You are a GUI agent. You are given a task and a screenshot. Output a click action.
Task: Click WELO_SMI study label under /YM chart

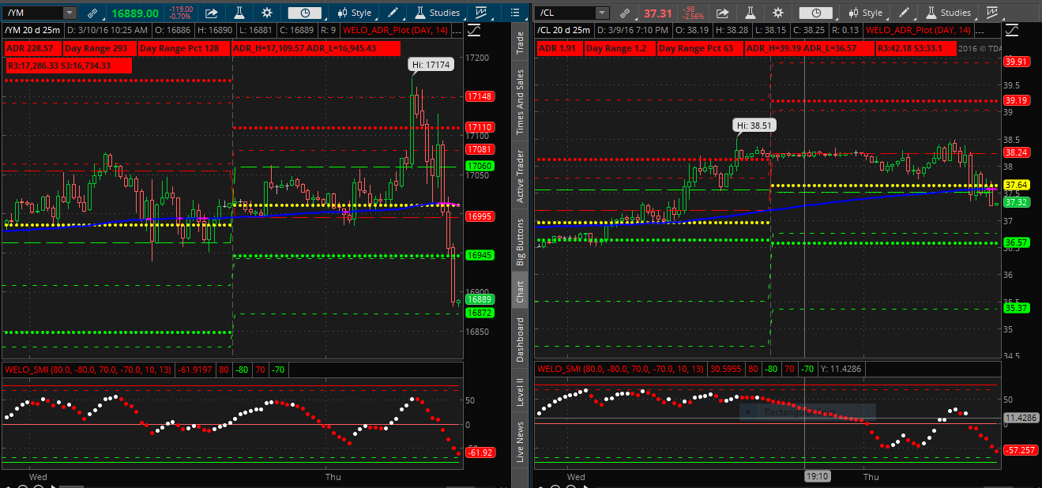88,369
